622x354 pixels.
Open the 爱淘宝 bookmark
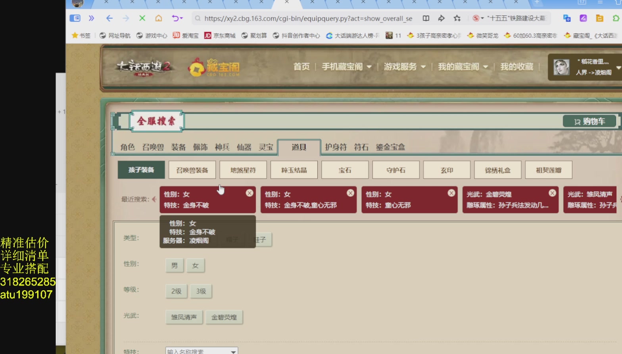pyautogui.click(x=186, y=36)
